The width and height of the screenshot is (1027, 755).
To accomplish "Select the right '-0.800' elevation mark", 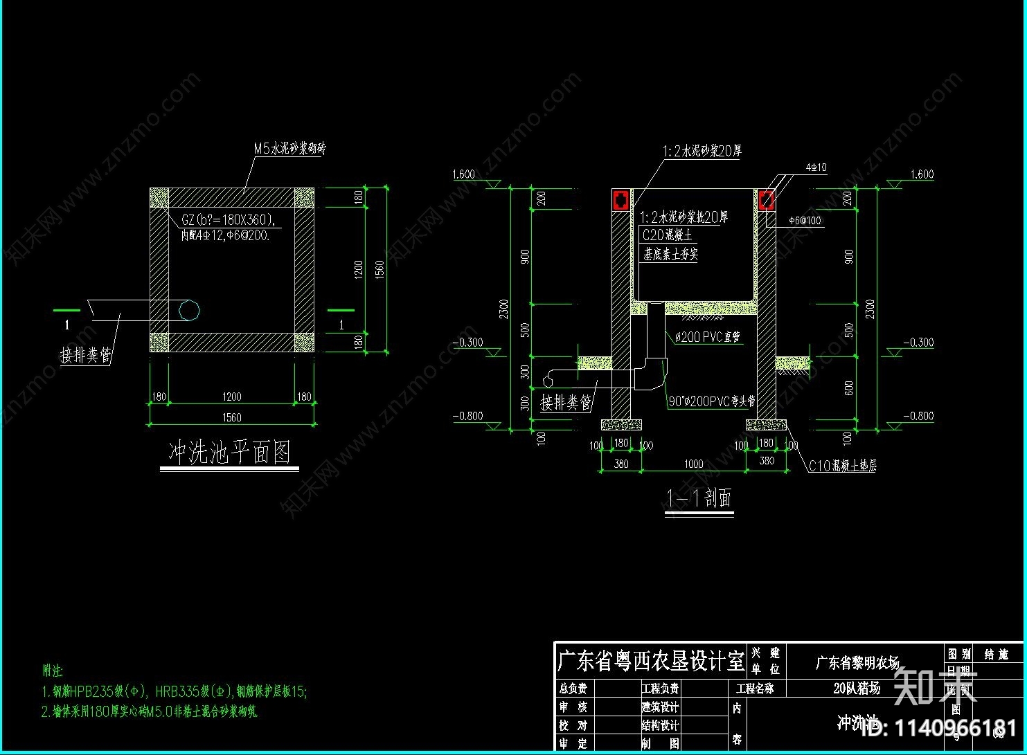I will pyautogui.click(x=918, y=416).
